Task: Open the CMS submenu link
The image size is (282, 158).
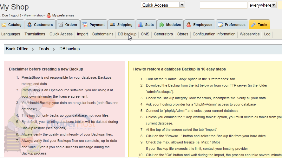Action: coord(145,34)
